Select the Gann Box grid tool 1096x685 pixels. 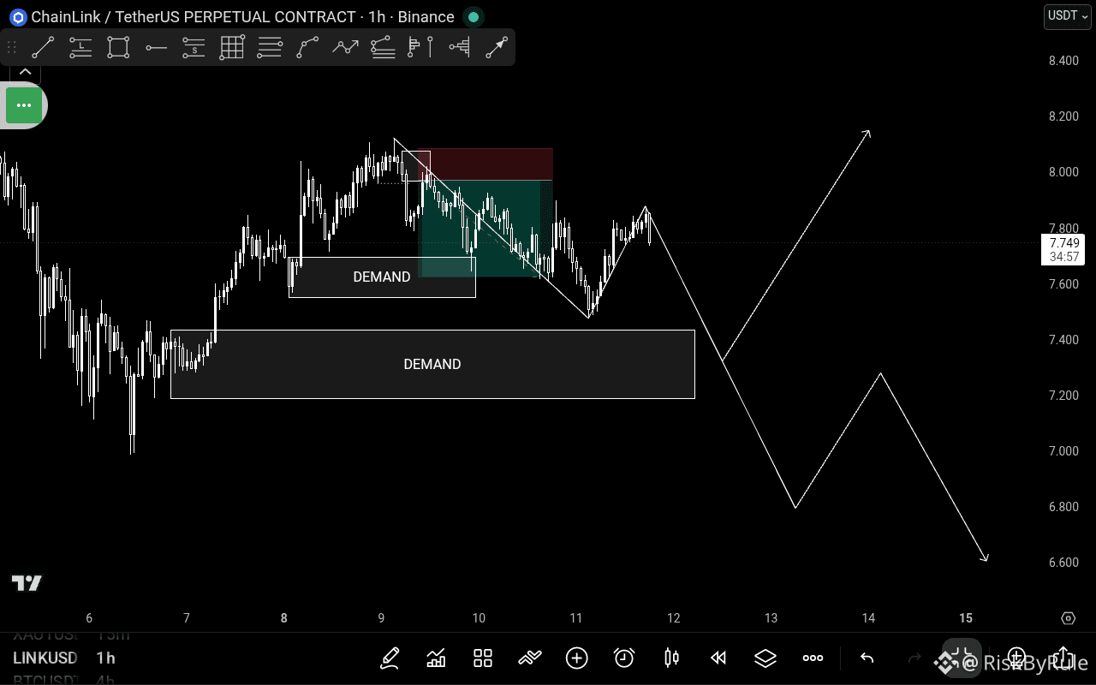coord(232,47)
